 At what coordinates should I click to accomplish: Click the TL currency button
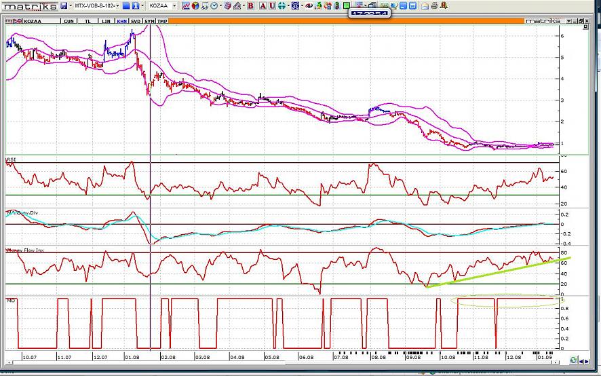pyautogui.click(x=88, y=21)
